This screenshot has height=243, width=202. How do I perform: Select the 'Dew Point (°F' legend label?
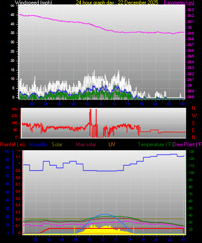pos(187,144)
